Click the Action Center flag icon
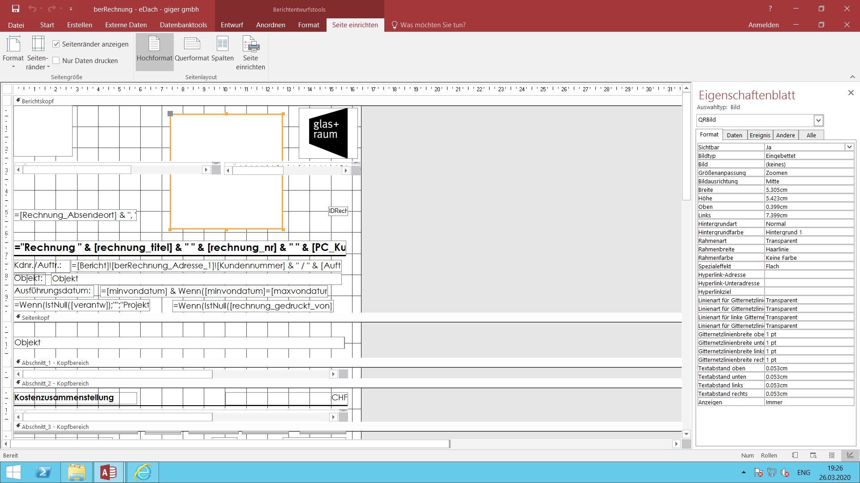Screen dimensions: 860x483 (758, 472)
